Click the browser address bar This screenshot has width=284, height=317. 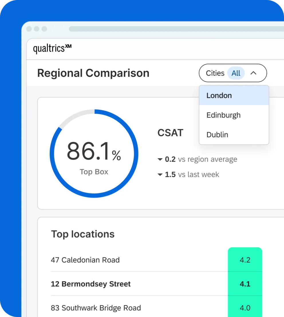176,29
